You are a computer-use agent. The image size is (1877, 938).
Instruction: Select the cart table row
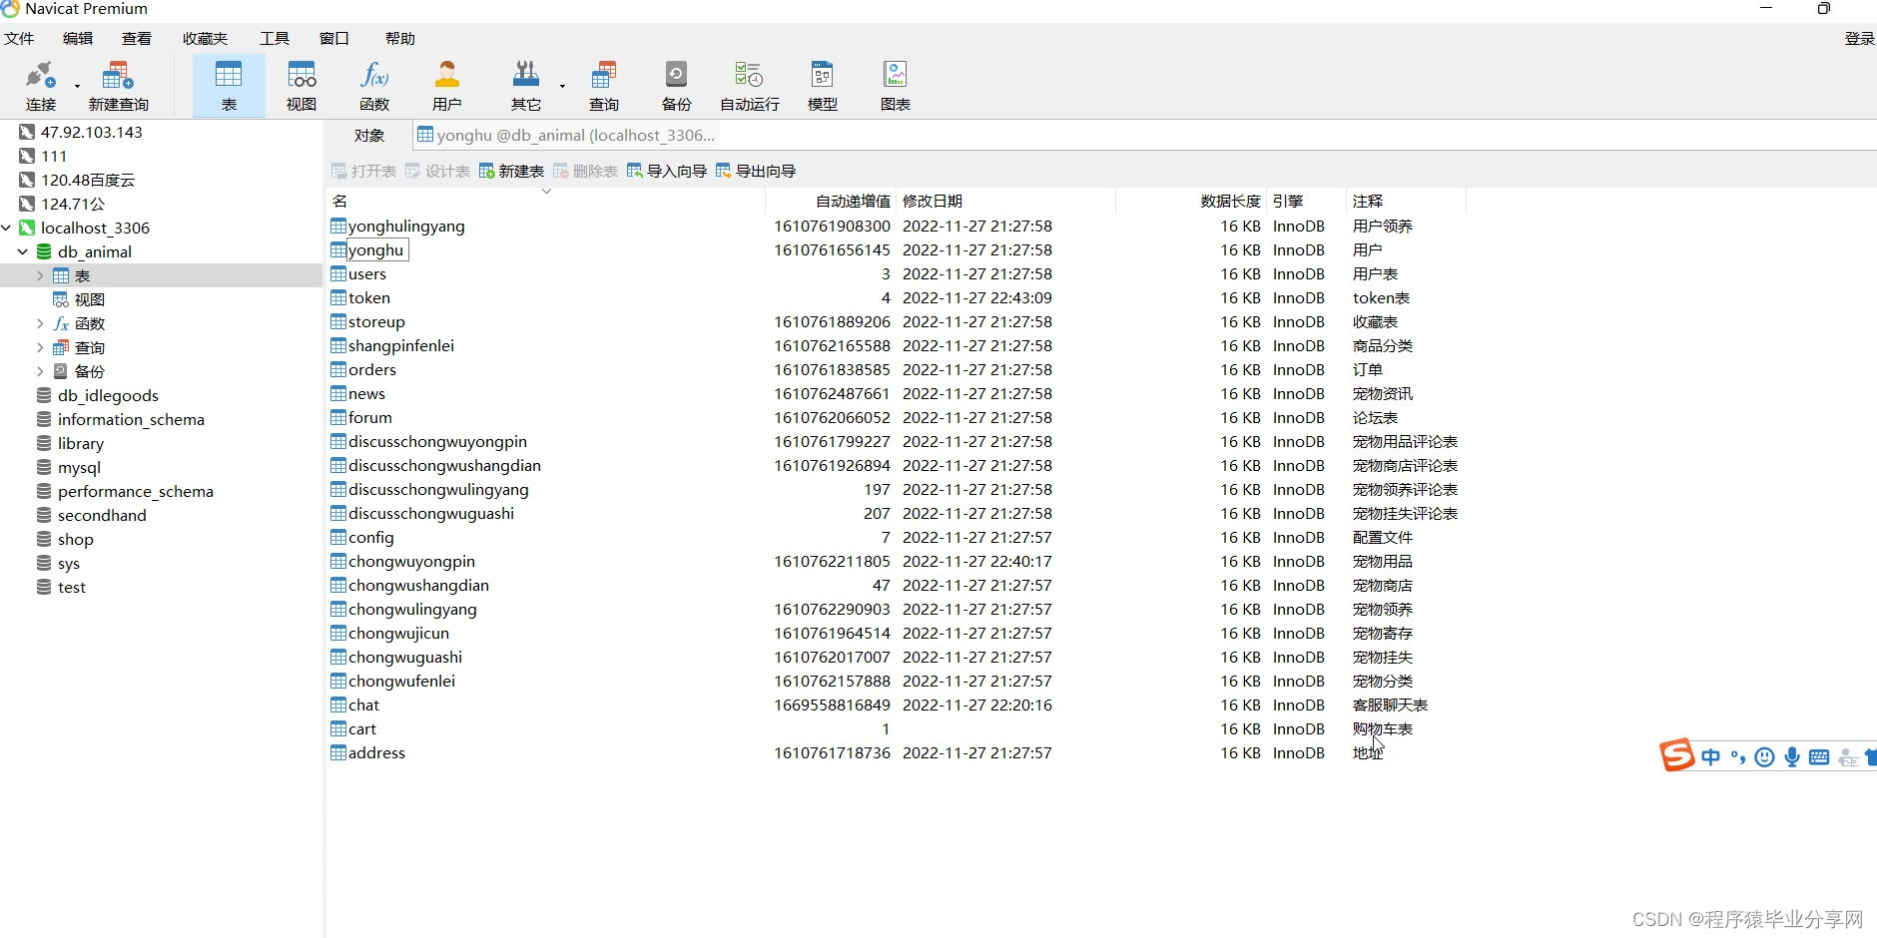click(x=897, y=729)
